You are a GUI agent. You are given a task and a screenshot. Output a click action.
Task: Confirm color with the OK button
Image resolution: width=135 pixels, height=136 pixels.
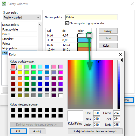pyautogui.click(x=18, y=131)
